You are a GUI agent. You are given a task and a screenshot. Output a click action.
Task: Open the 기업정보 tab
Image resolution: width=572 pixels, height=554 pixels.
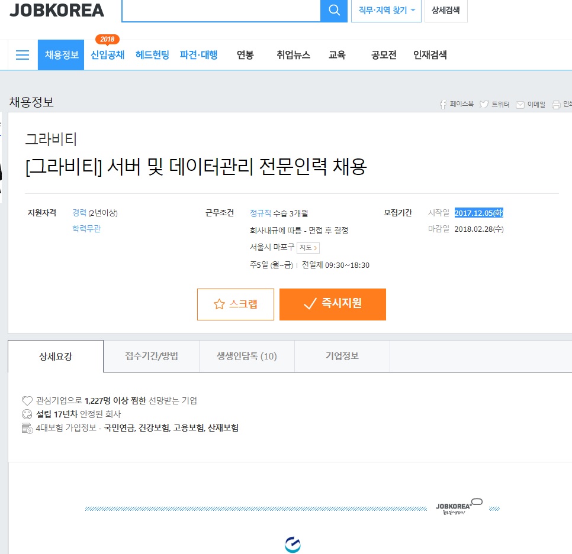[342, 356]
